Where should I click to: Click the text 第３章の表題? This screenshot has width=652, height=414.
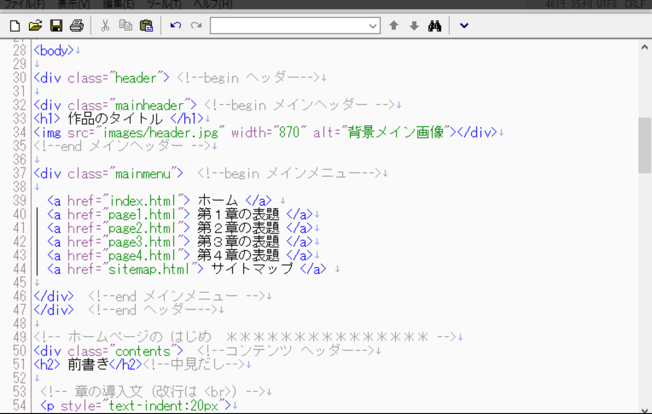pos(238,242)
